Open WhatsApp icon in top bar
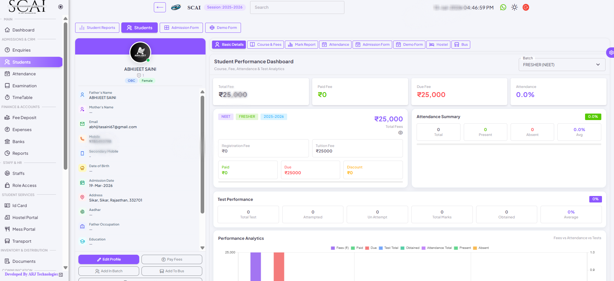Image resolution: width=614 pixels, height=281 pixels. 503,7
